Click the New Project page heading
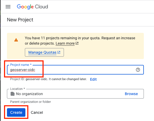The image size is (154, 121). coord(20,20)
